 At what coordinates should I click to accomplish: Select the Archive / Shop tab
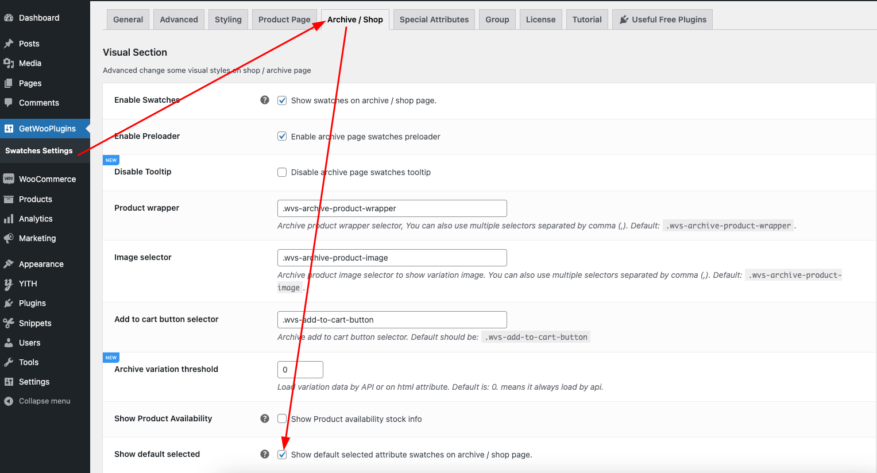(x=355, y=20)
